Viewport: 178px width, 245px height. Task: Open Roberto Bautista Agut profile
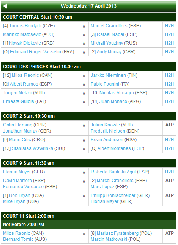(113, 172)
